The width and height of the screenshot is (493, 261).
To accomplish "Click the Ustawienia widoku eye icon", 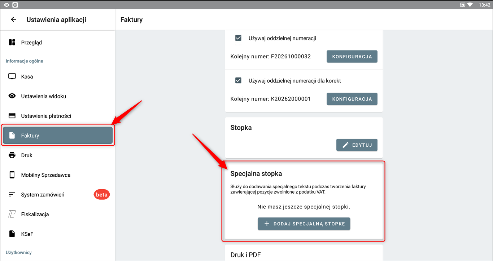I will (12, 96).
